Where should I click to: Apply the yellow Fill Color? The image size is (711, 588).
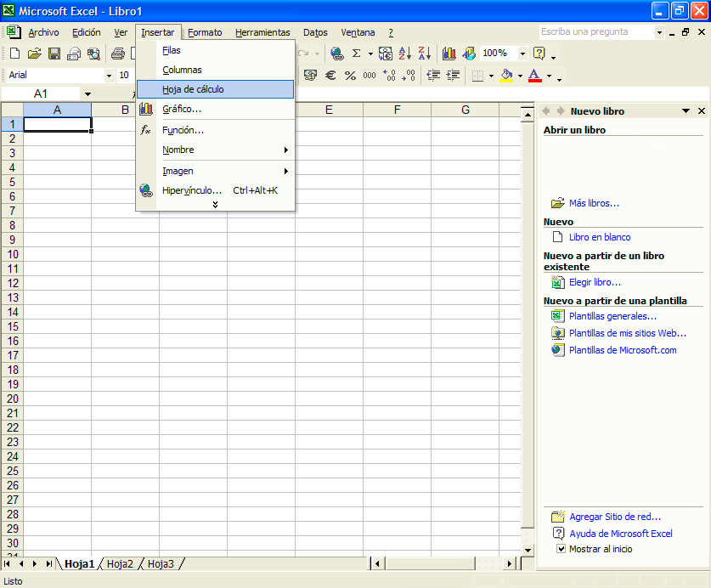506,76
